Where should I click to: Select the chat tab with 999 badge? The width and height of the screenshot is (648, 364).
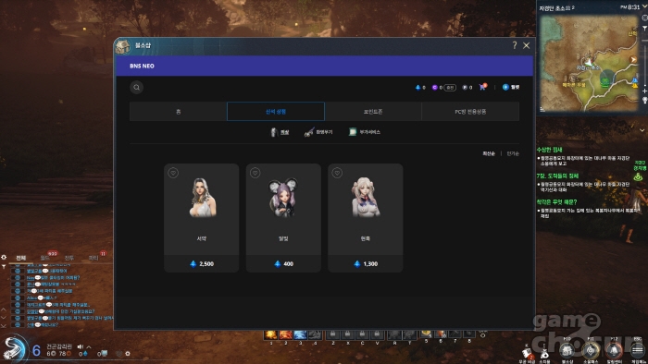point(46,257)
